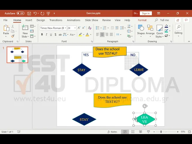Image resolution: width=192 pixels, height=144 pixels.
Task: Open font name dropdown
Action: (x=66, y=28)
